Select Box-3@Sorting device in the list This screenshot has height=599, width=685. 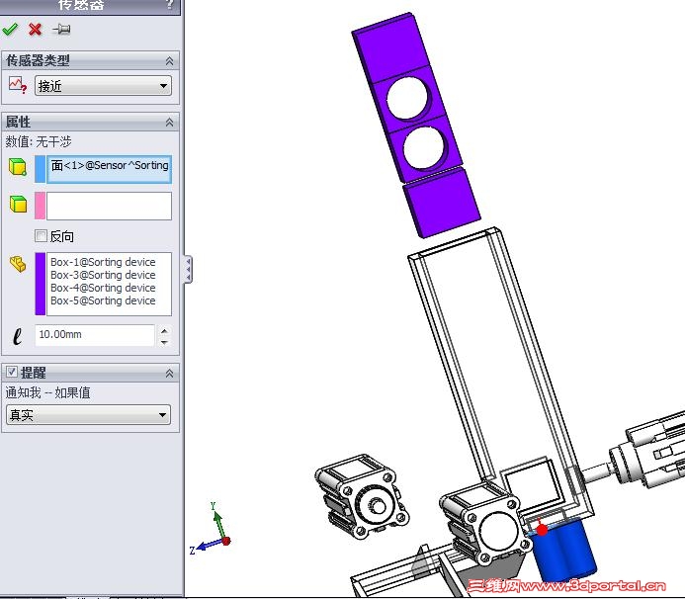point(103,275)
